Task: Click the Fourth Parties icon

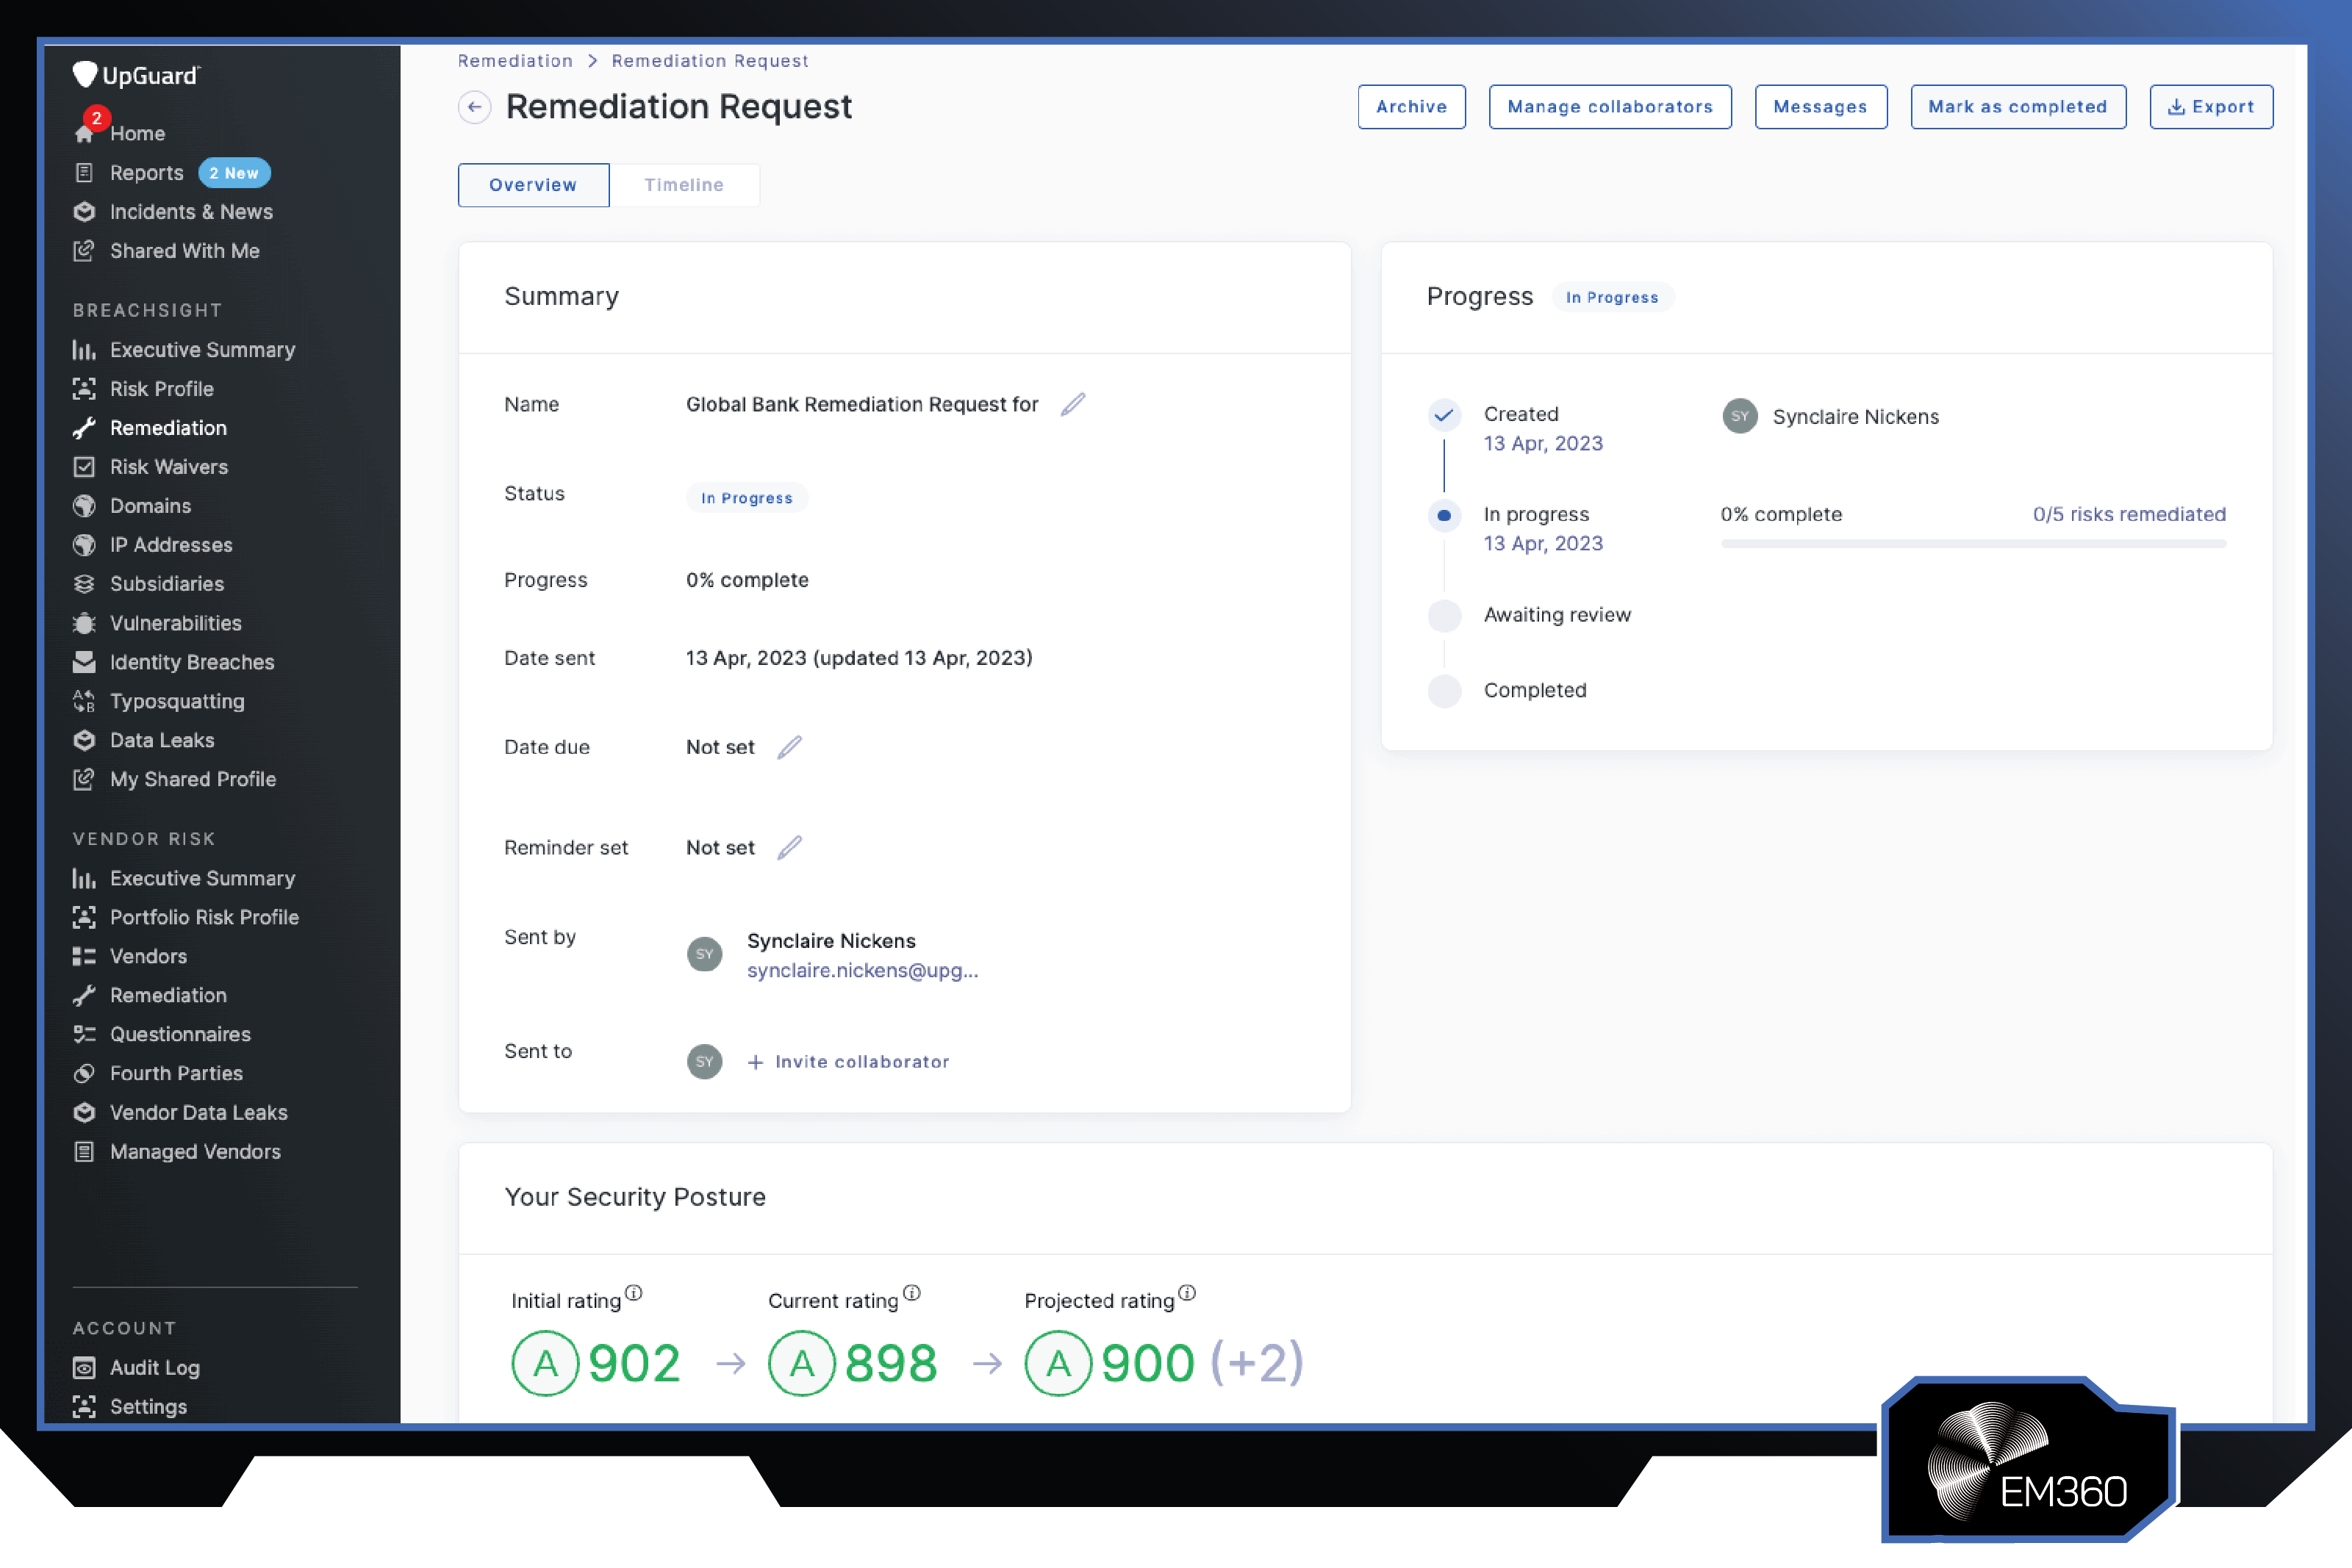Action: coord(85,1073)
